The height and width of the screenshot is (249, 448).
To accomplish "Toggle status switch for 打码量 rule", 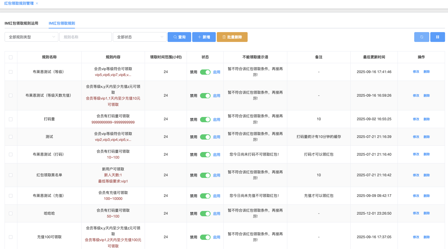I will point(205,119).
